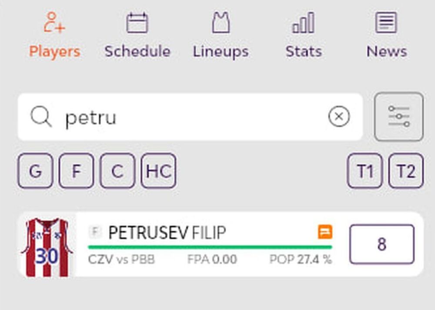Click the Petrusev Filip player name
Viewport: 435px width, 310px height.
tap(167, 233)
